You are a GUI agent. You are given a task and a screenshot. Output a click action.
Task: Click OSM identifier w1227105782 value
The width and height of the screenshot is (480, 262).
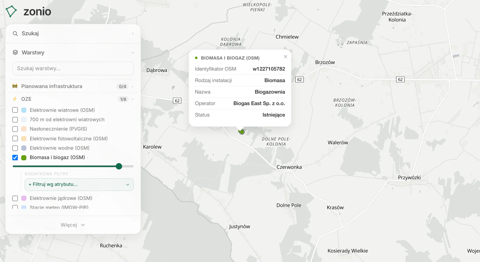pyautogui.click(x=269, y=69)
